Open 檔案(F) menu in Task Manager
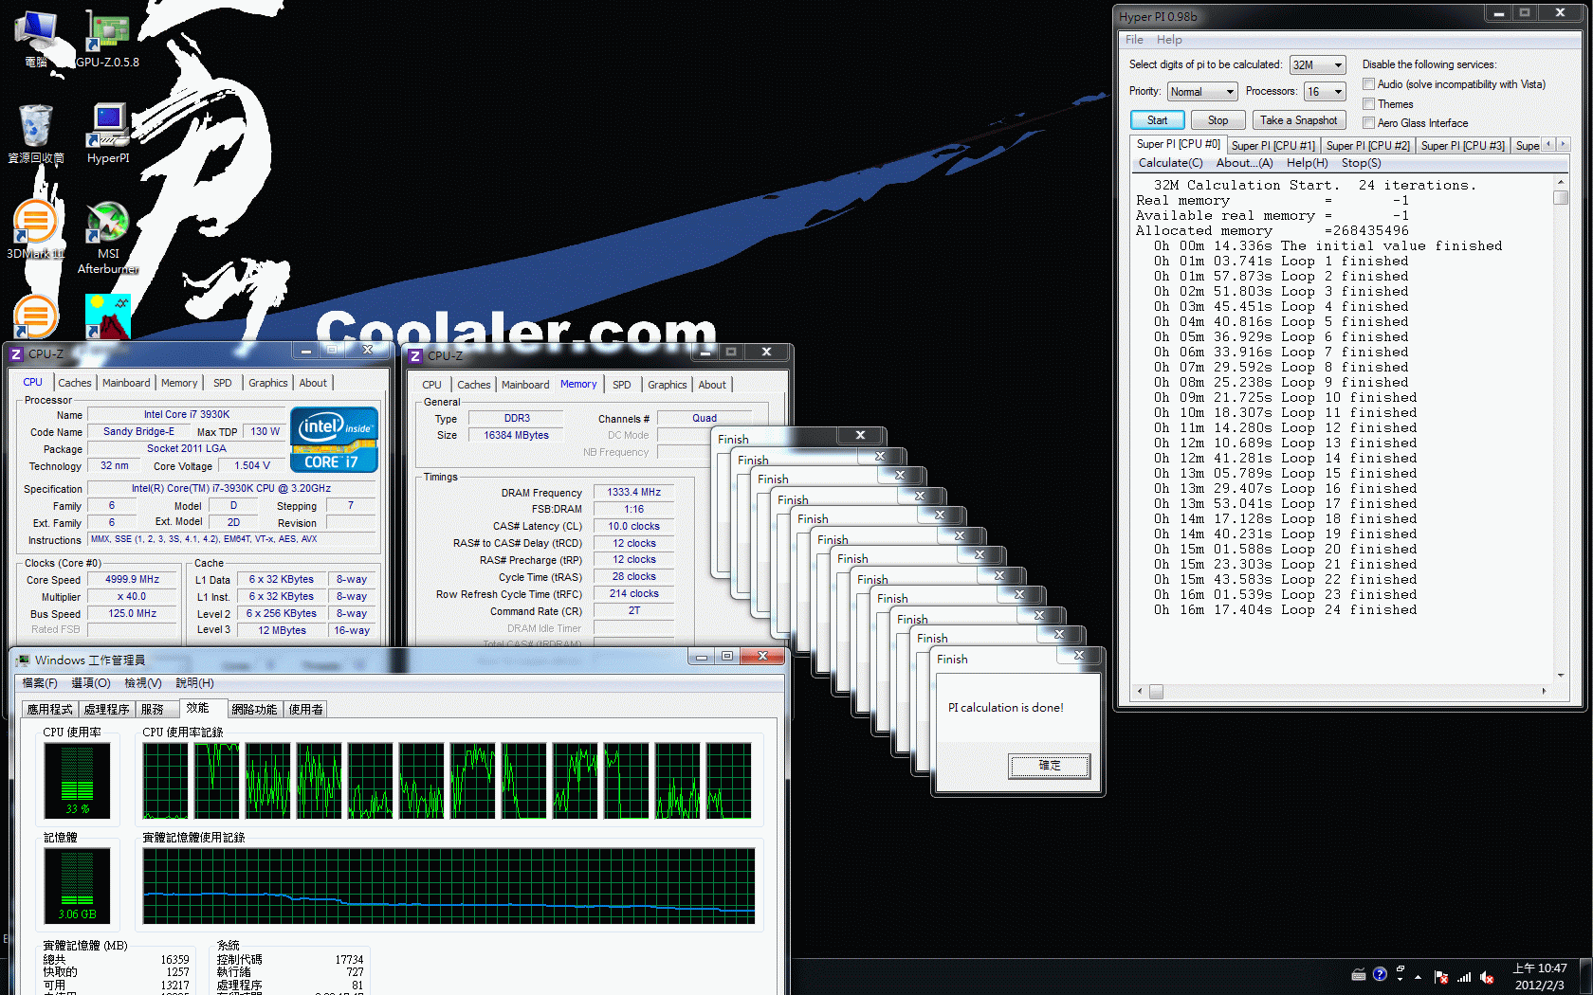The image size is (1593, 995). click(x=40, y=683)
